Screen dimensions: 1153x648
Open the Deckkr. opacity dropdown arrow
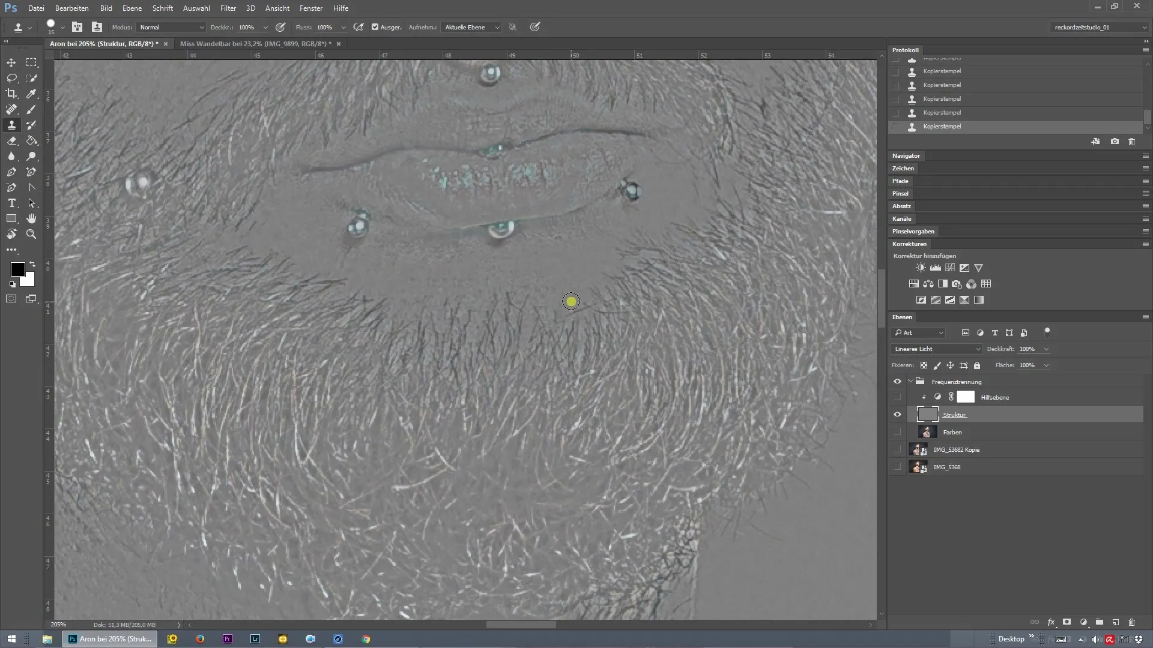click(265, 27)
